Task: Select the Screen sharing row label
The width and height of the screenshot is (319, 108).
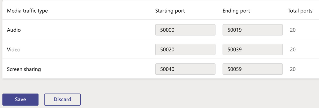Action: (24, 69)
